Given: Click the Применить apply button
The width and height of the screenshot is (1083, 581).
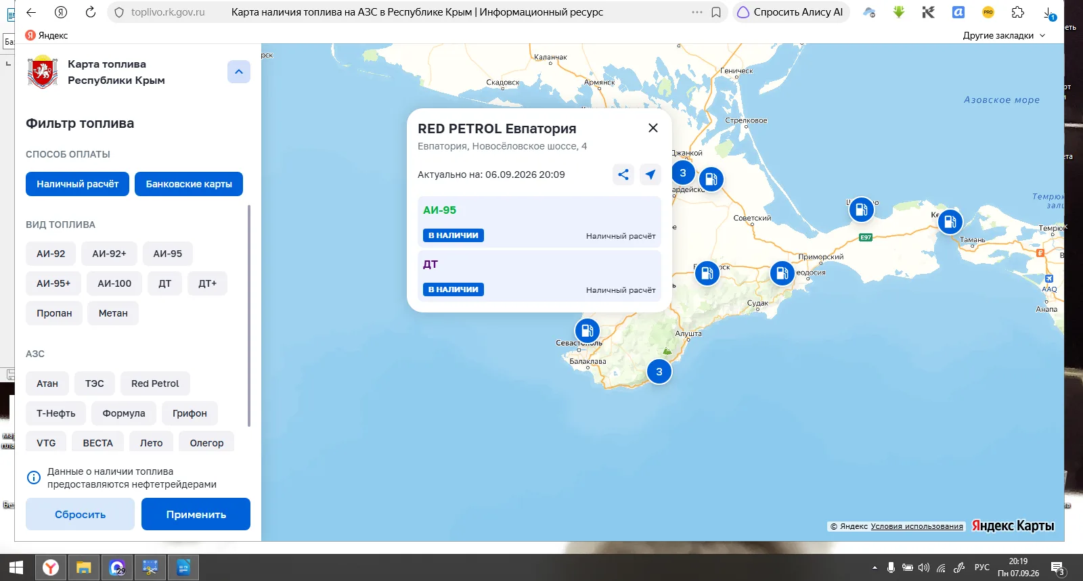Looking at the screenshot, I should (196, 514).
